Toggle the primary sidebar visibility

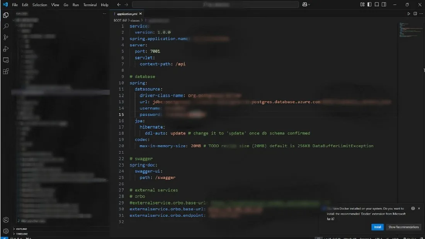[368, 4]
